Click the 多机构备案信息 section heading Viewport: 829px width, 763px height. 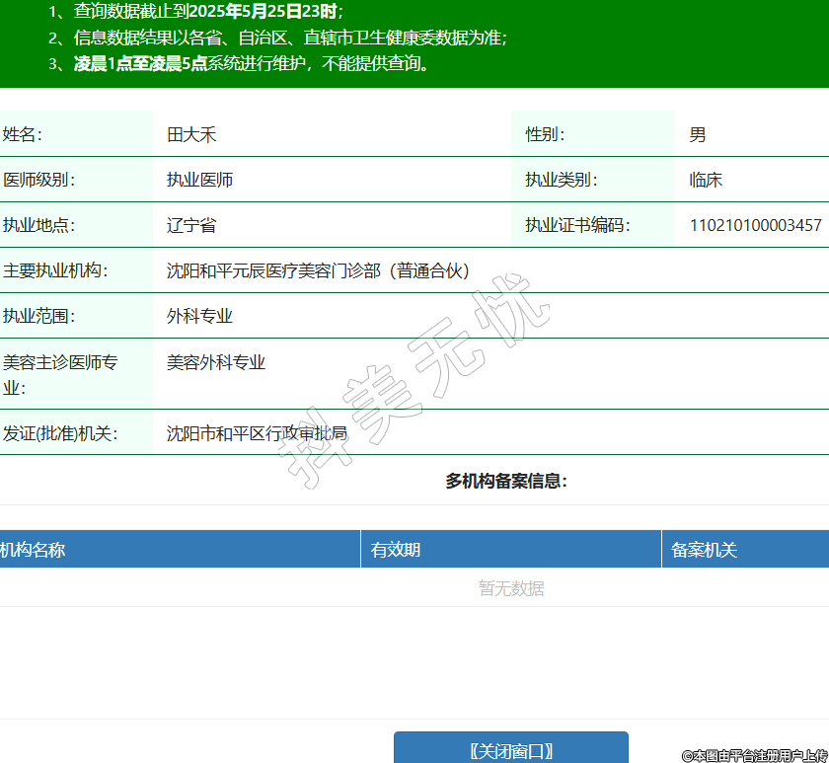point(506,482)
